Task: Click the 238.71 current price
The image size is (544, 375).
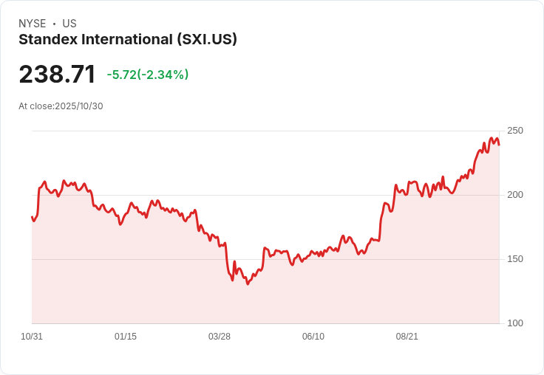Action: coord(57,75)
